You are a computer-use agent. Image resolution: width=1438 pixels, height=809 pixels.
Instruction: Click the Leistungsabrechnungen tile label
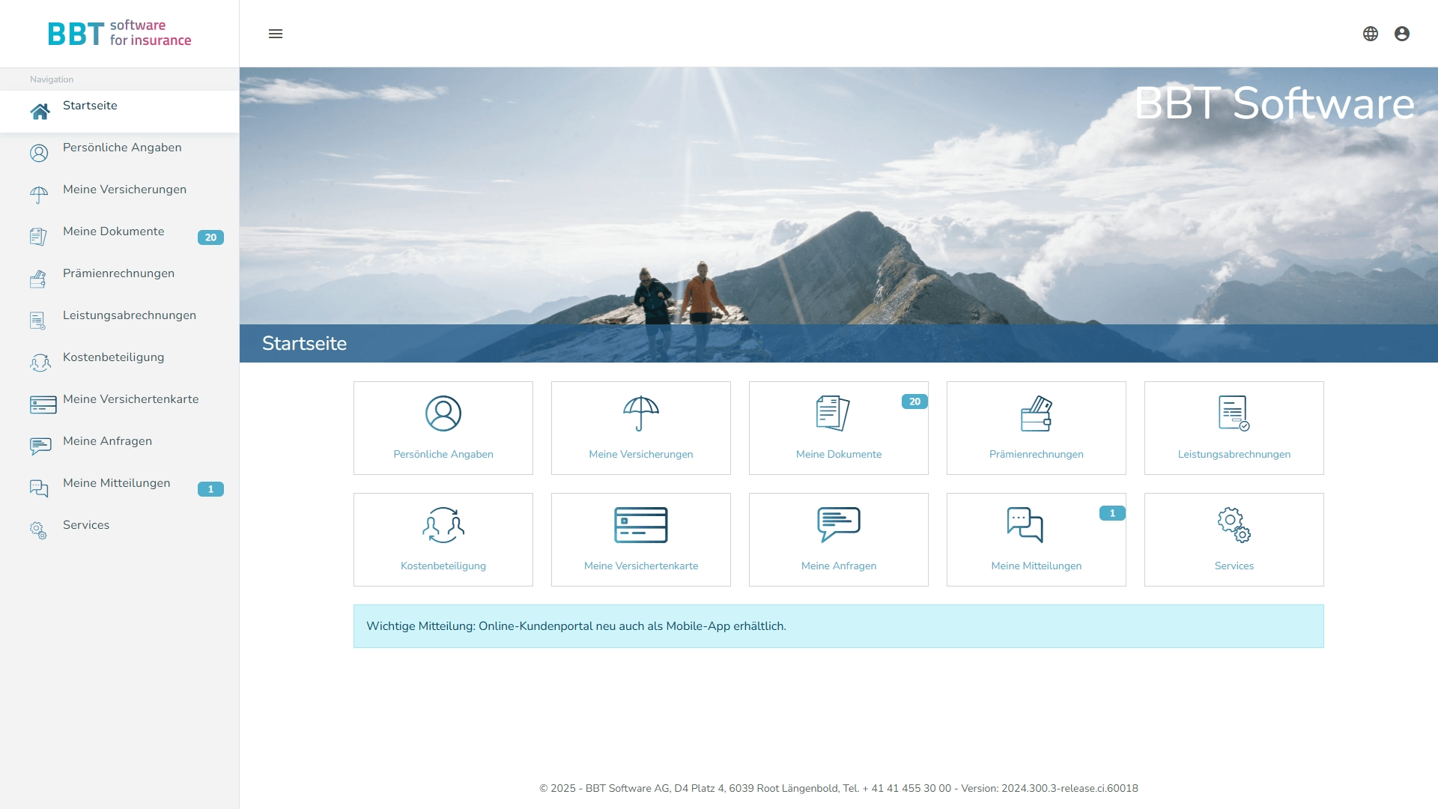[x=1234, y=454]
